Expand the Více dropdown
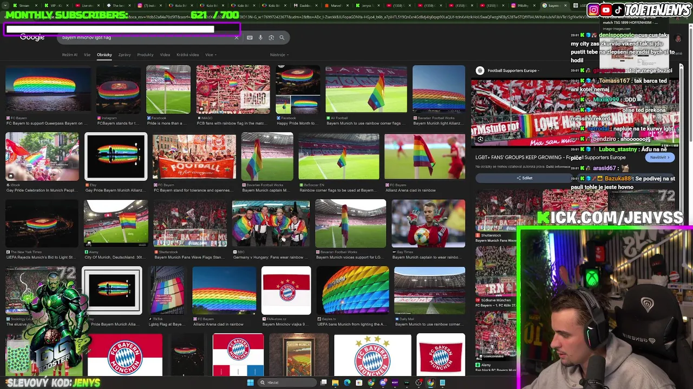Screen dimensions: 693x389 211,55
